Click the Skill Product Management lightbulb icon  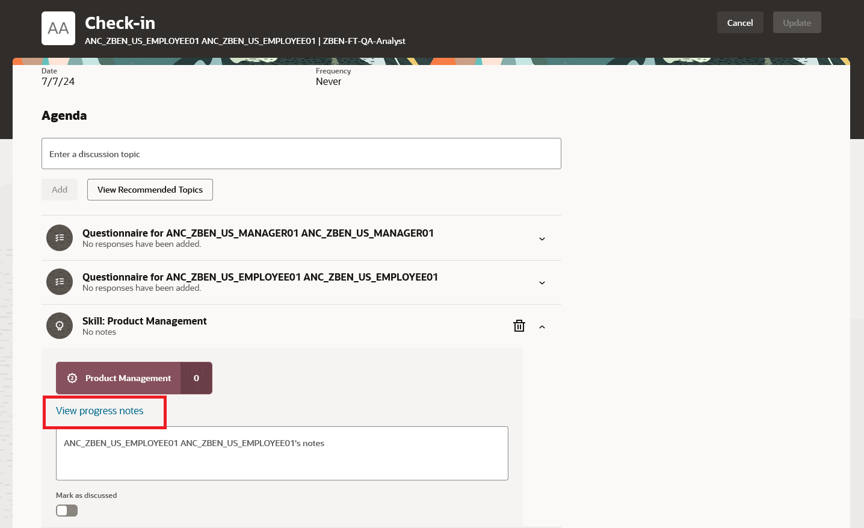coord(60,326)
